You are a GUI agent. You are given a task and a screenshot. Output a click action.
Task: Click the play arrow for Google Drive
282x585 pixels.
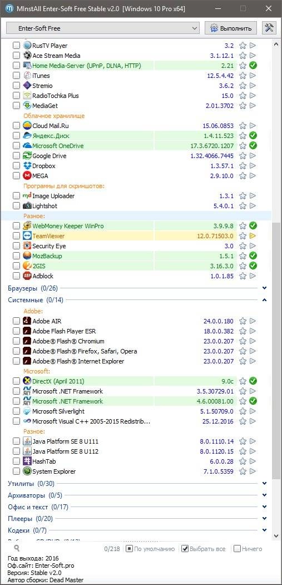point(253,156)
